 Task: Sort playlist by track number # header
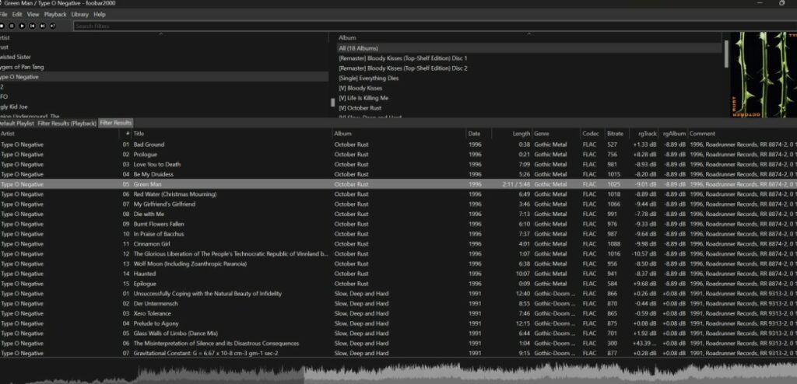point(126,134)
